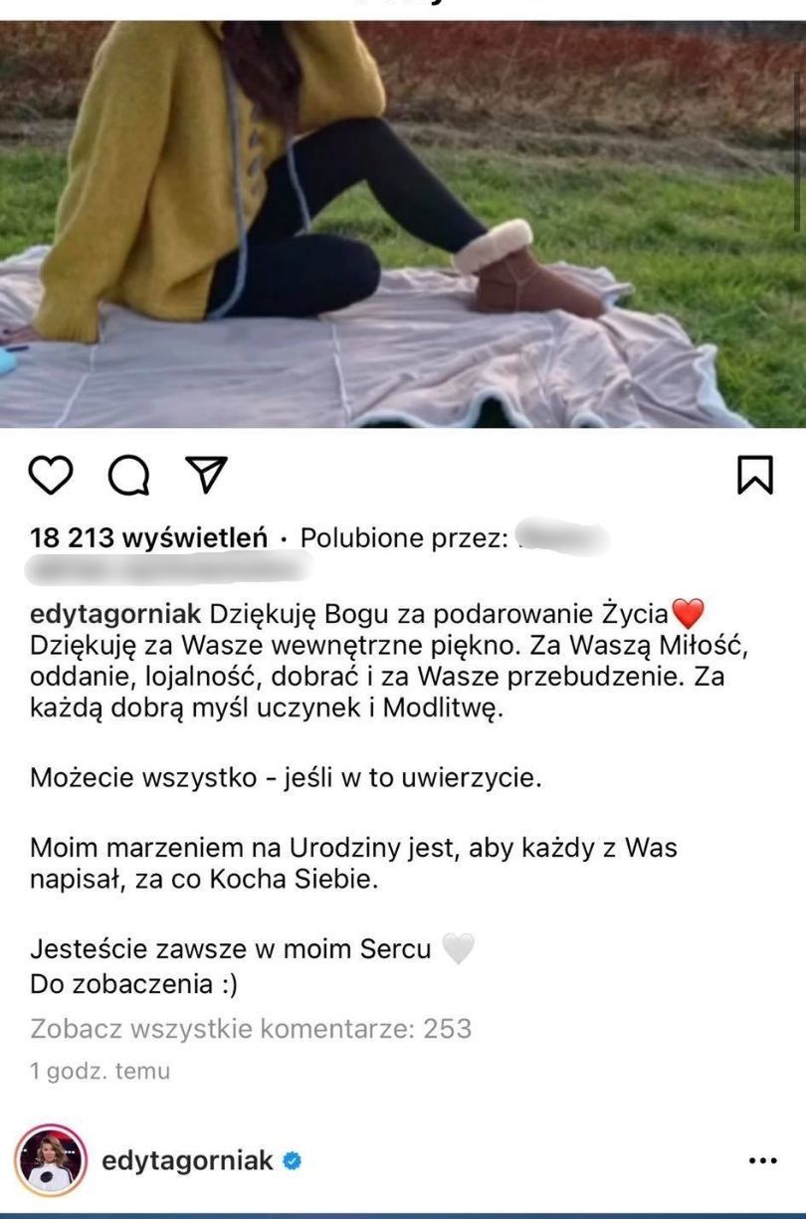Viewport: 806px width, 1219px height.
Task: Click the "1 godz. temu" timestamp
Action: pos(101,1072)
